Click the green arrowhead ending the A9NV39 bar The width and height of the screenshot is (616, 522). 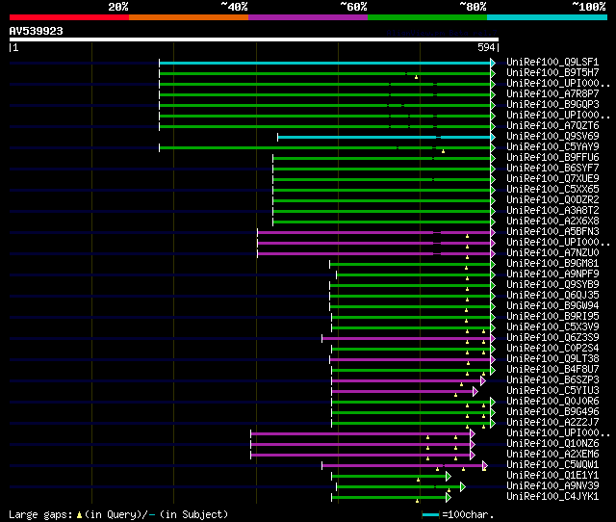pos(463,487)
